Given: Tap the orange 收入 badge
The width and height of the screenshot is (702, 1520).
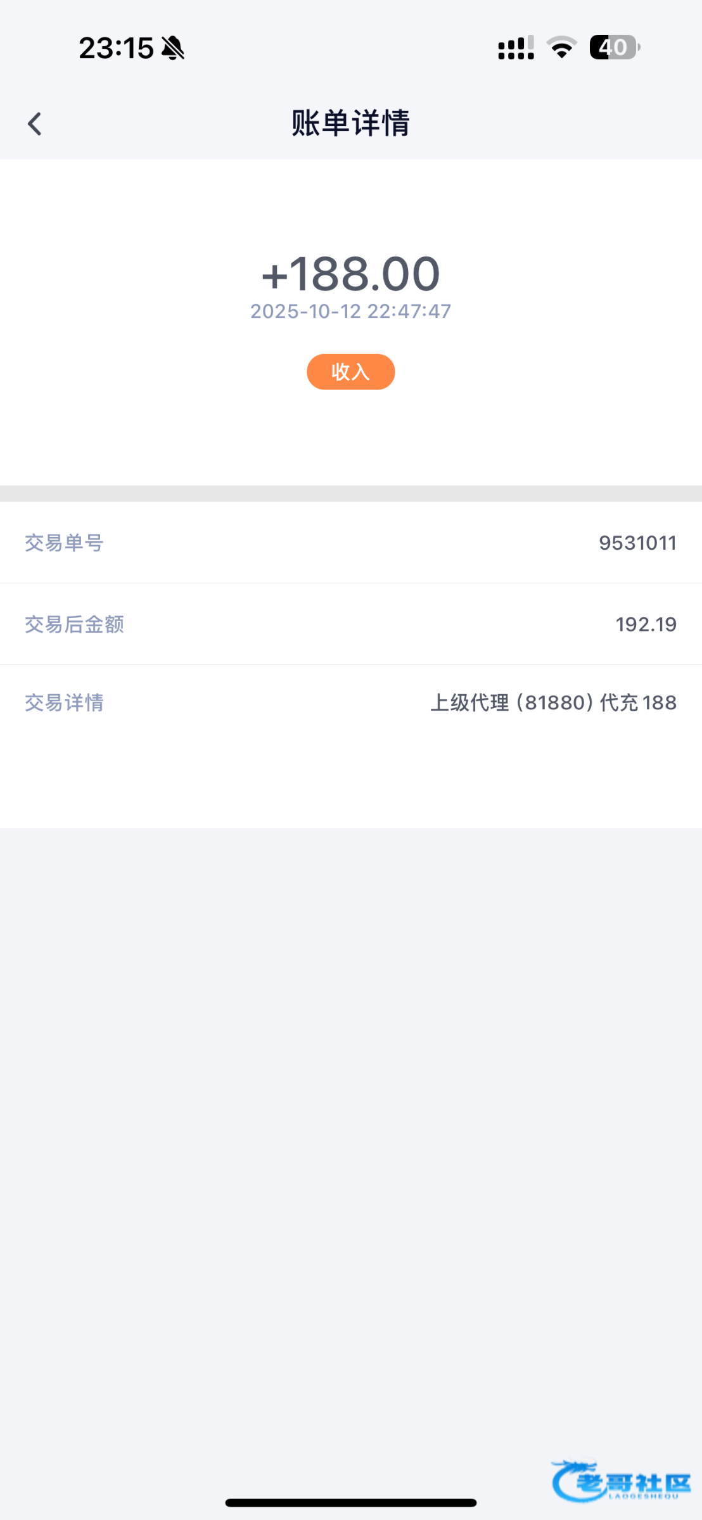Looking at the screenshot, I should [x=350, y=372].
